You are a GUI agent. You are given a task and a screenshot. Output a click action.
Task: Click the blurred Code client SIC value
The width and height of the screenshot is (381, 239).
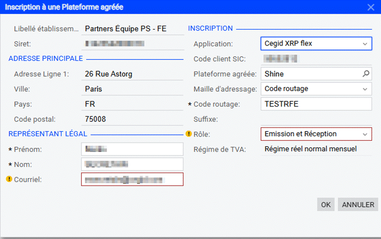click(x=280, y=59)
